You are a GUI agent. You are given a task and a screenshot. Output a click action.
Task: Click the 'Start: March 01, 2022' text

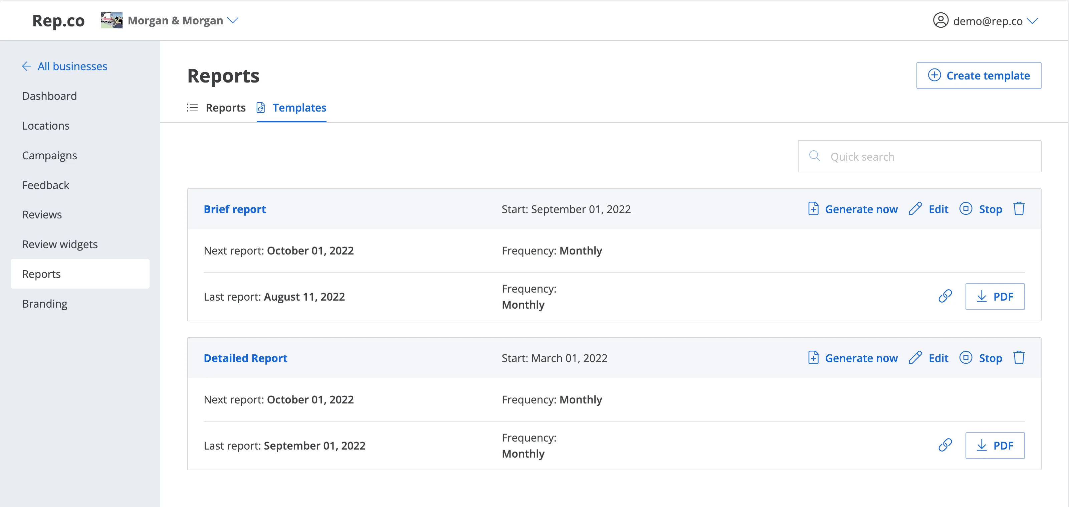click(x=555, y=358)
